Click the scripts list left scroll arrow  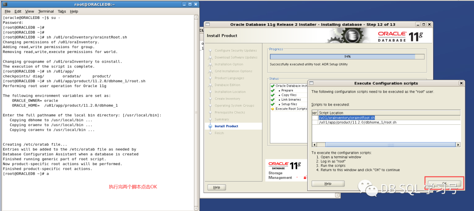(314, 145)
